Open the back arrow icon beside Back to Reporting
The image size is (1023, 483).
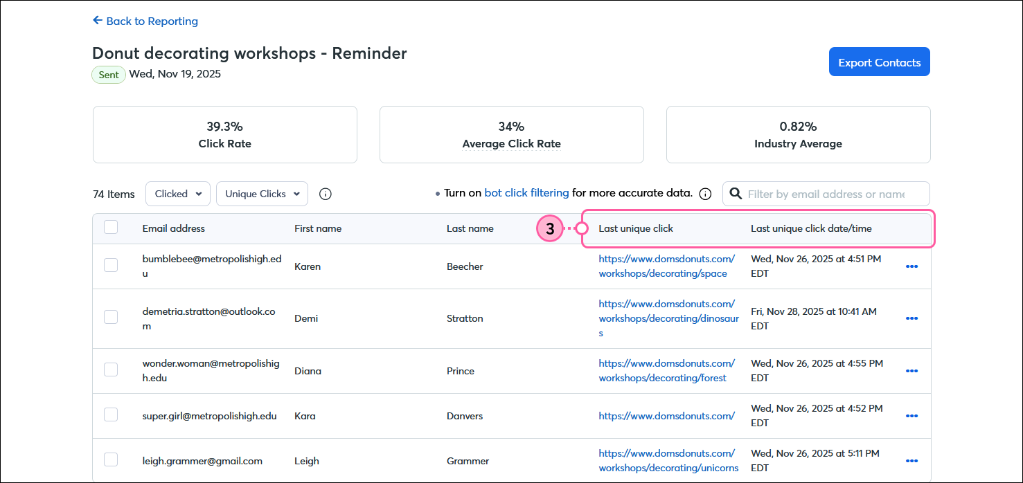coord(97,21)
